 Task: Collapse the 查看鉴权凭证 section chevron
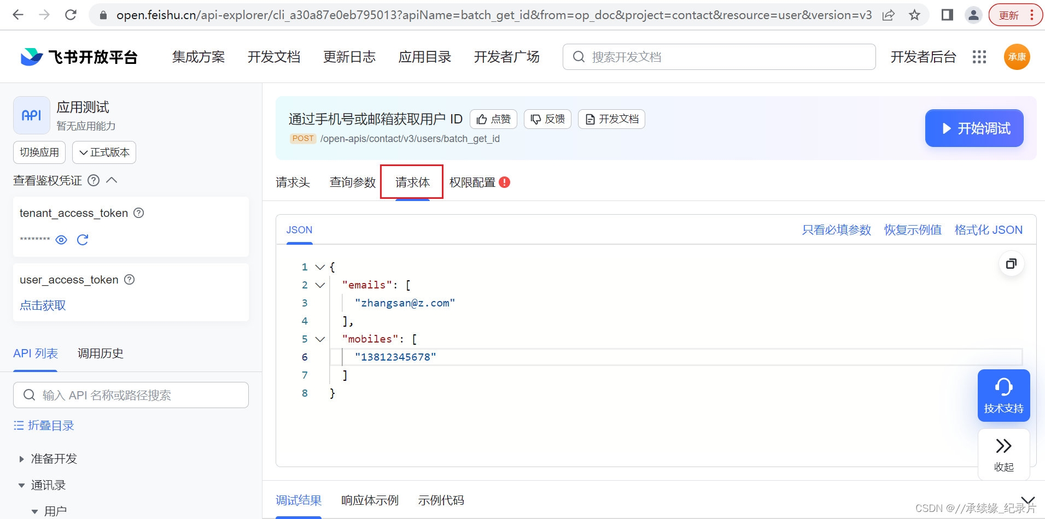click(112, 180)
